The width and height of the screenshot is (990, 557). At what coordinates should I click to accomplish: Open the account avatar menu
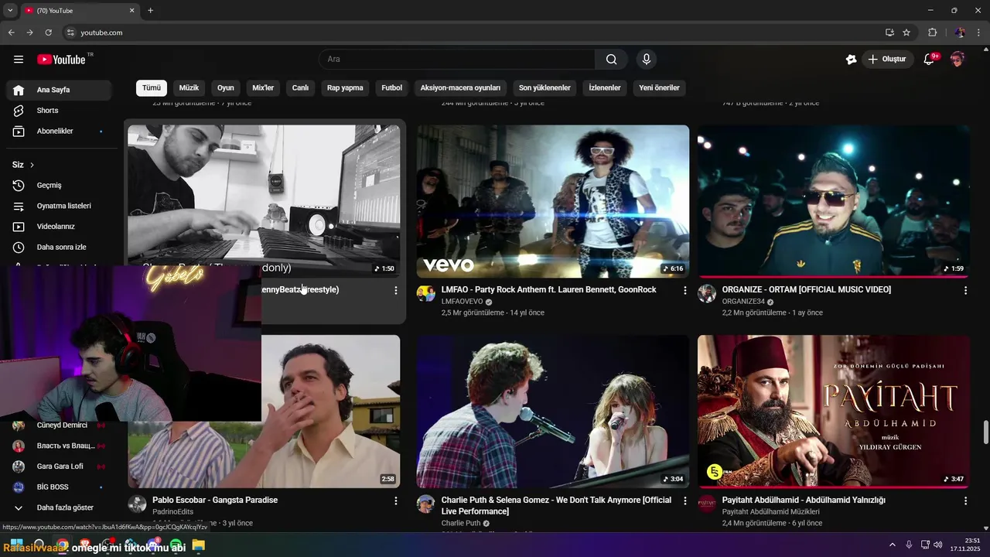click(958, 59)
